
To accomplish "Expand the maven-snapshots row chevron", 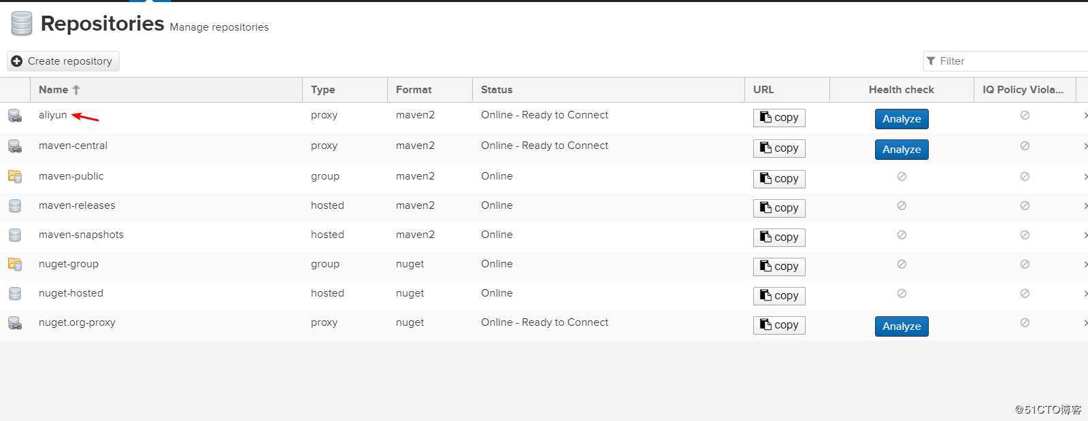I will point(1085,235).
